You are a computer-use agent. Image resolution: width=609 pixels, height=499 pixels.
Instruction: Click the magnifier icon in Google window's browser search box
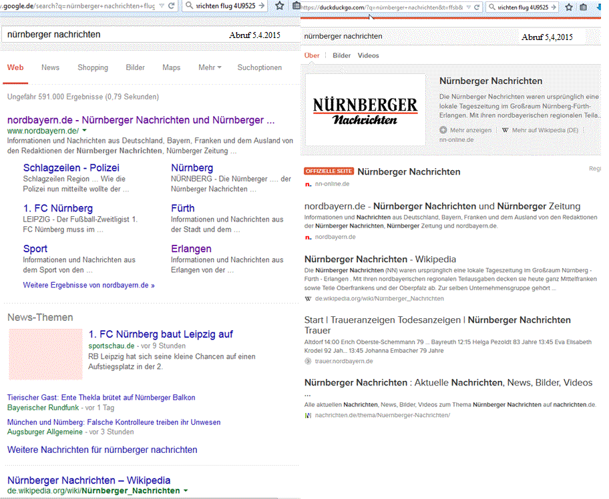pos(189,5)
